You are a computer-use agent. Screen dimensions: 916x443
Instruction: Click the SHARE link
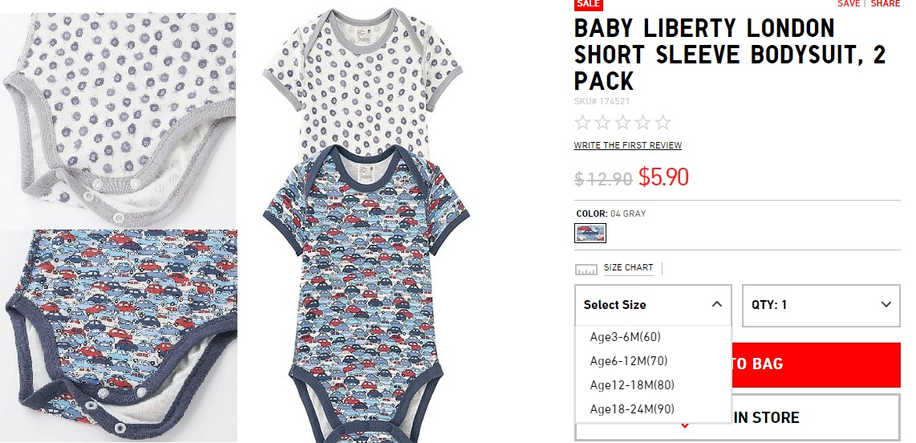click(x=885, y=4)
